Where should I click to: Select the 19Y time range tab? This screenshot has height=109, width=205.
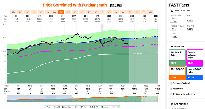tap(20, 12)
